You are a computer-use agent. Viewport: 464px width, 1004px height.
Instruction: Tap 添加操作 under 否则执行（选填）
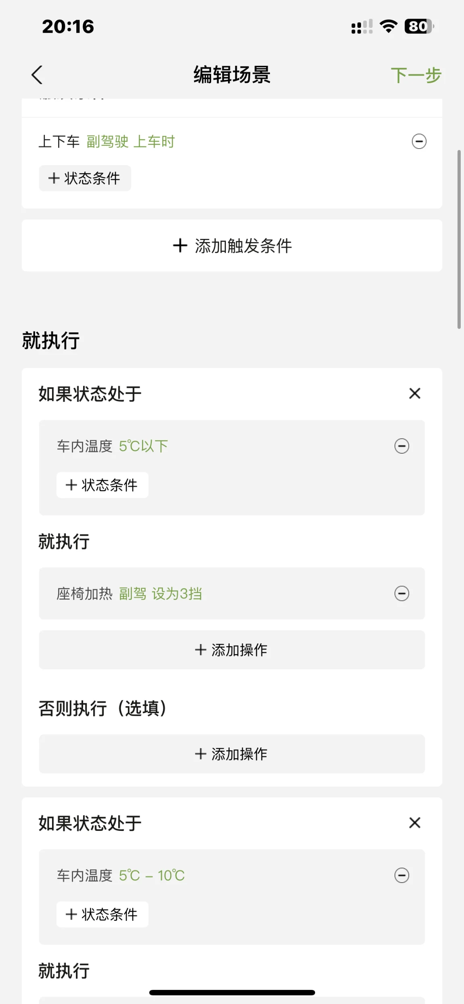click(232, 754)
